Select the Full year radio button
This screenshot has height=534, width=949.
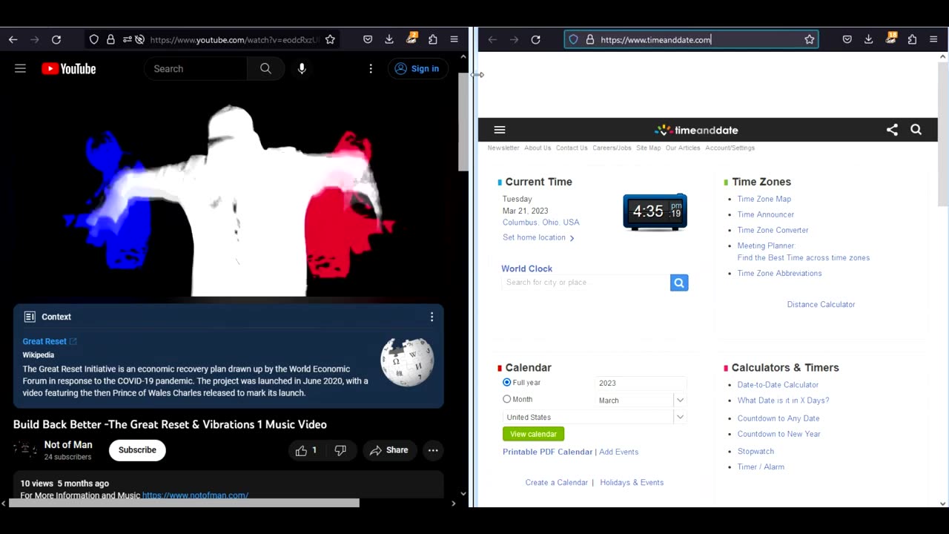(507, 383)
